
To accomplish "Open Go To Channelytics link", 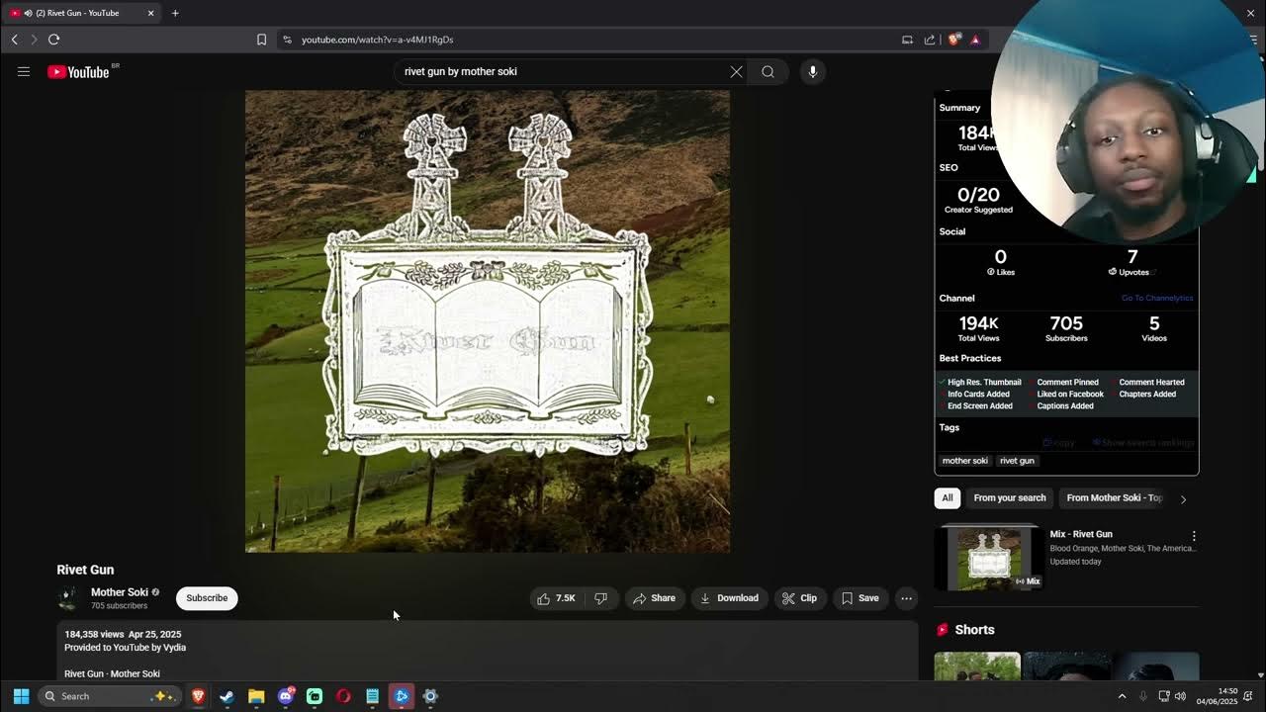I will point(1156,298).
